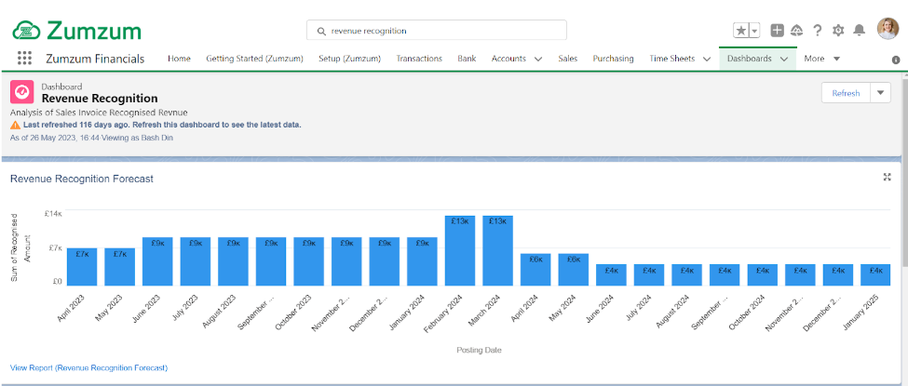This screenshot has width=908, height=386.
Task: Open the Sales tab
Action: pos(568,59)
